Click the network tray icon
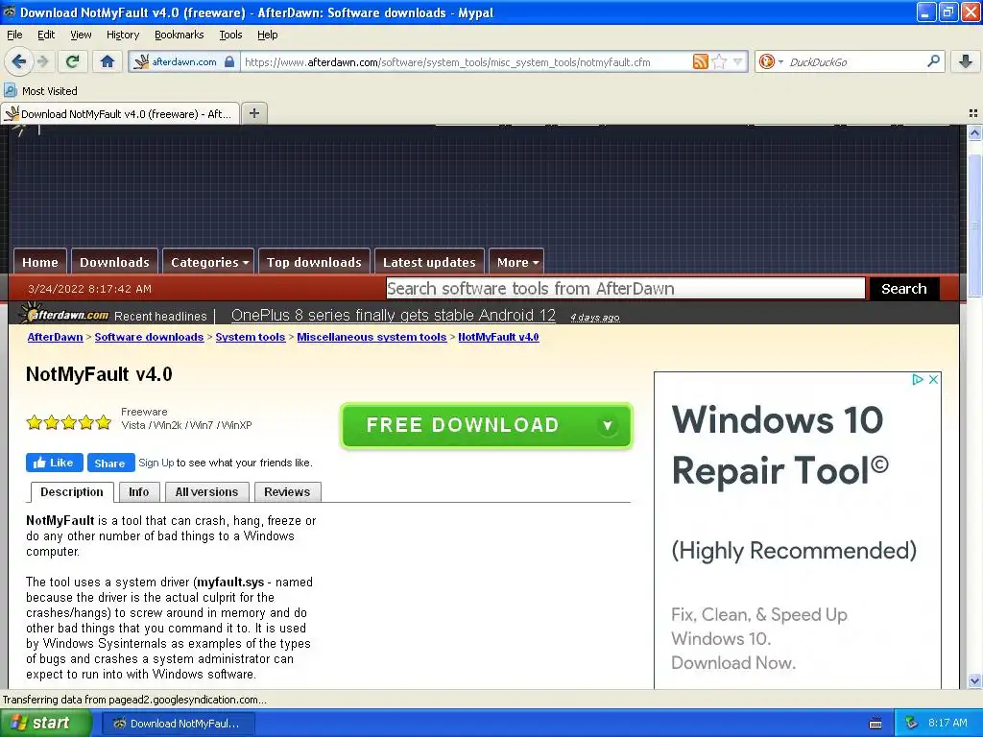Viewport: 983px width, 737px height. click(x=912, y=724)
